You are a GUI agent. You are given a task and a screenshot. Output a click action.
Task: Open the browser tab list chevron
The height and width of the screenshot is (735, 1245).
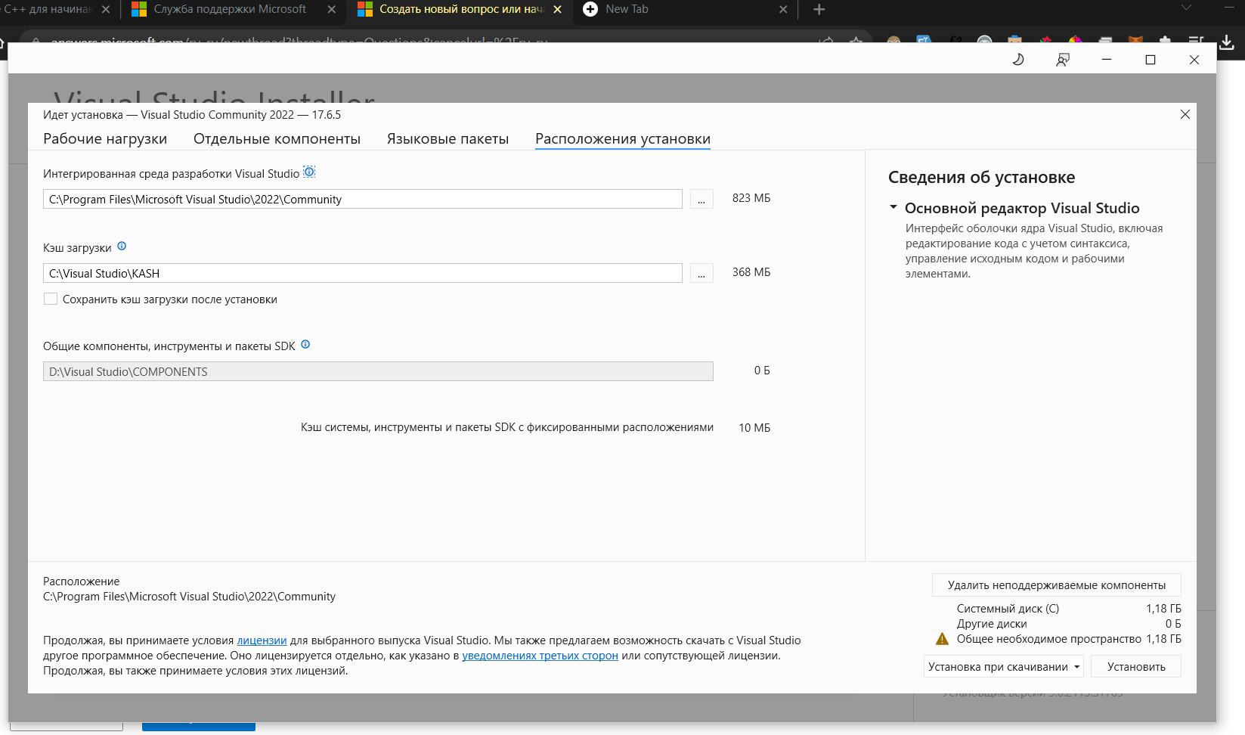1186,8
